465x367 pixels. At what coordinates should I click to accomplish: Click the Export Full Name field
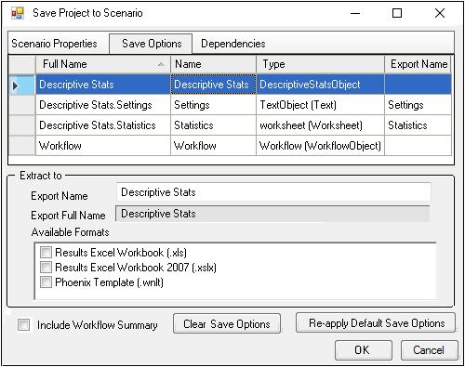pos(272,214)
